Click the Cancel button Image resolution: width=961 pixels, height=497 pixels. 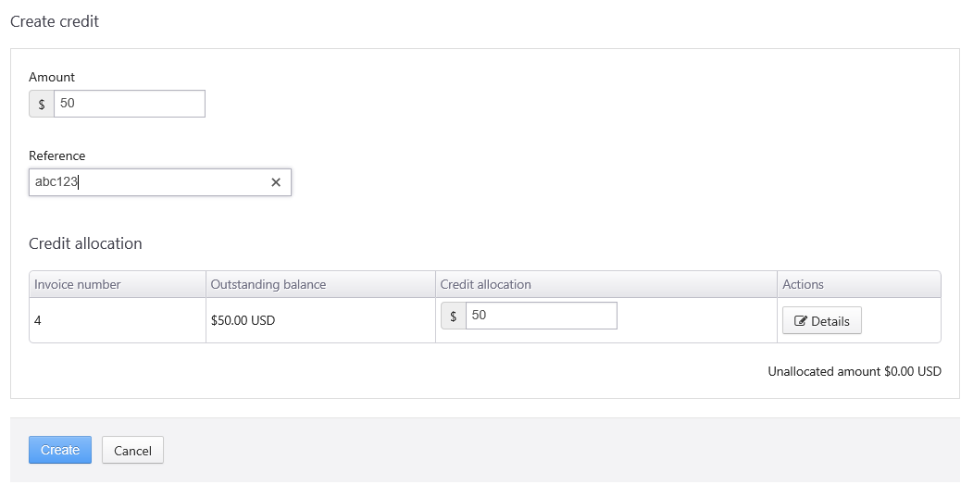coord(132,450)
